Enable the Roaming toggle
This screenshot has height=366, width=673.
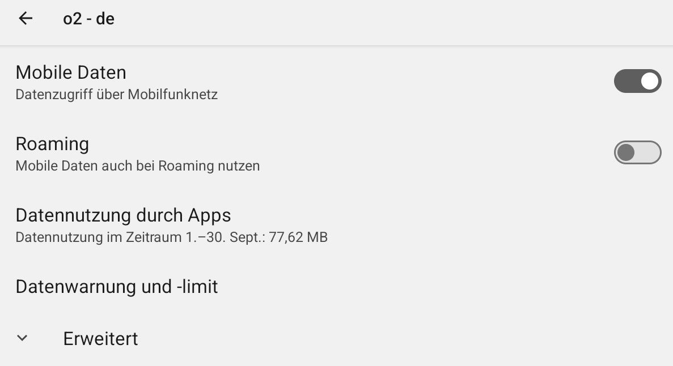pos(637,152)
